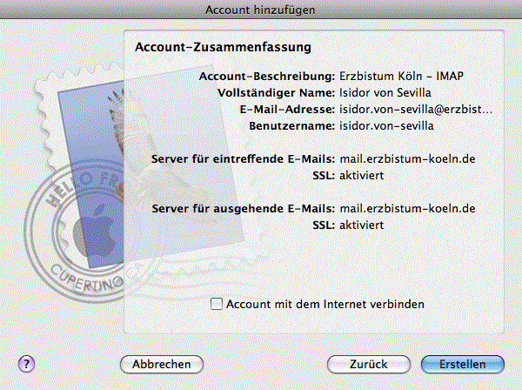Click the incoming mail server address value

407,158
